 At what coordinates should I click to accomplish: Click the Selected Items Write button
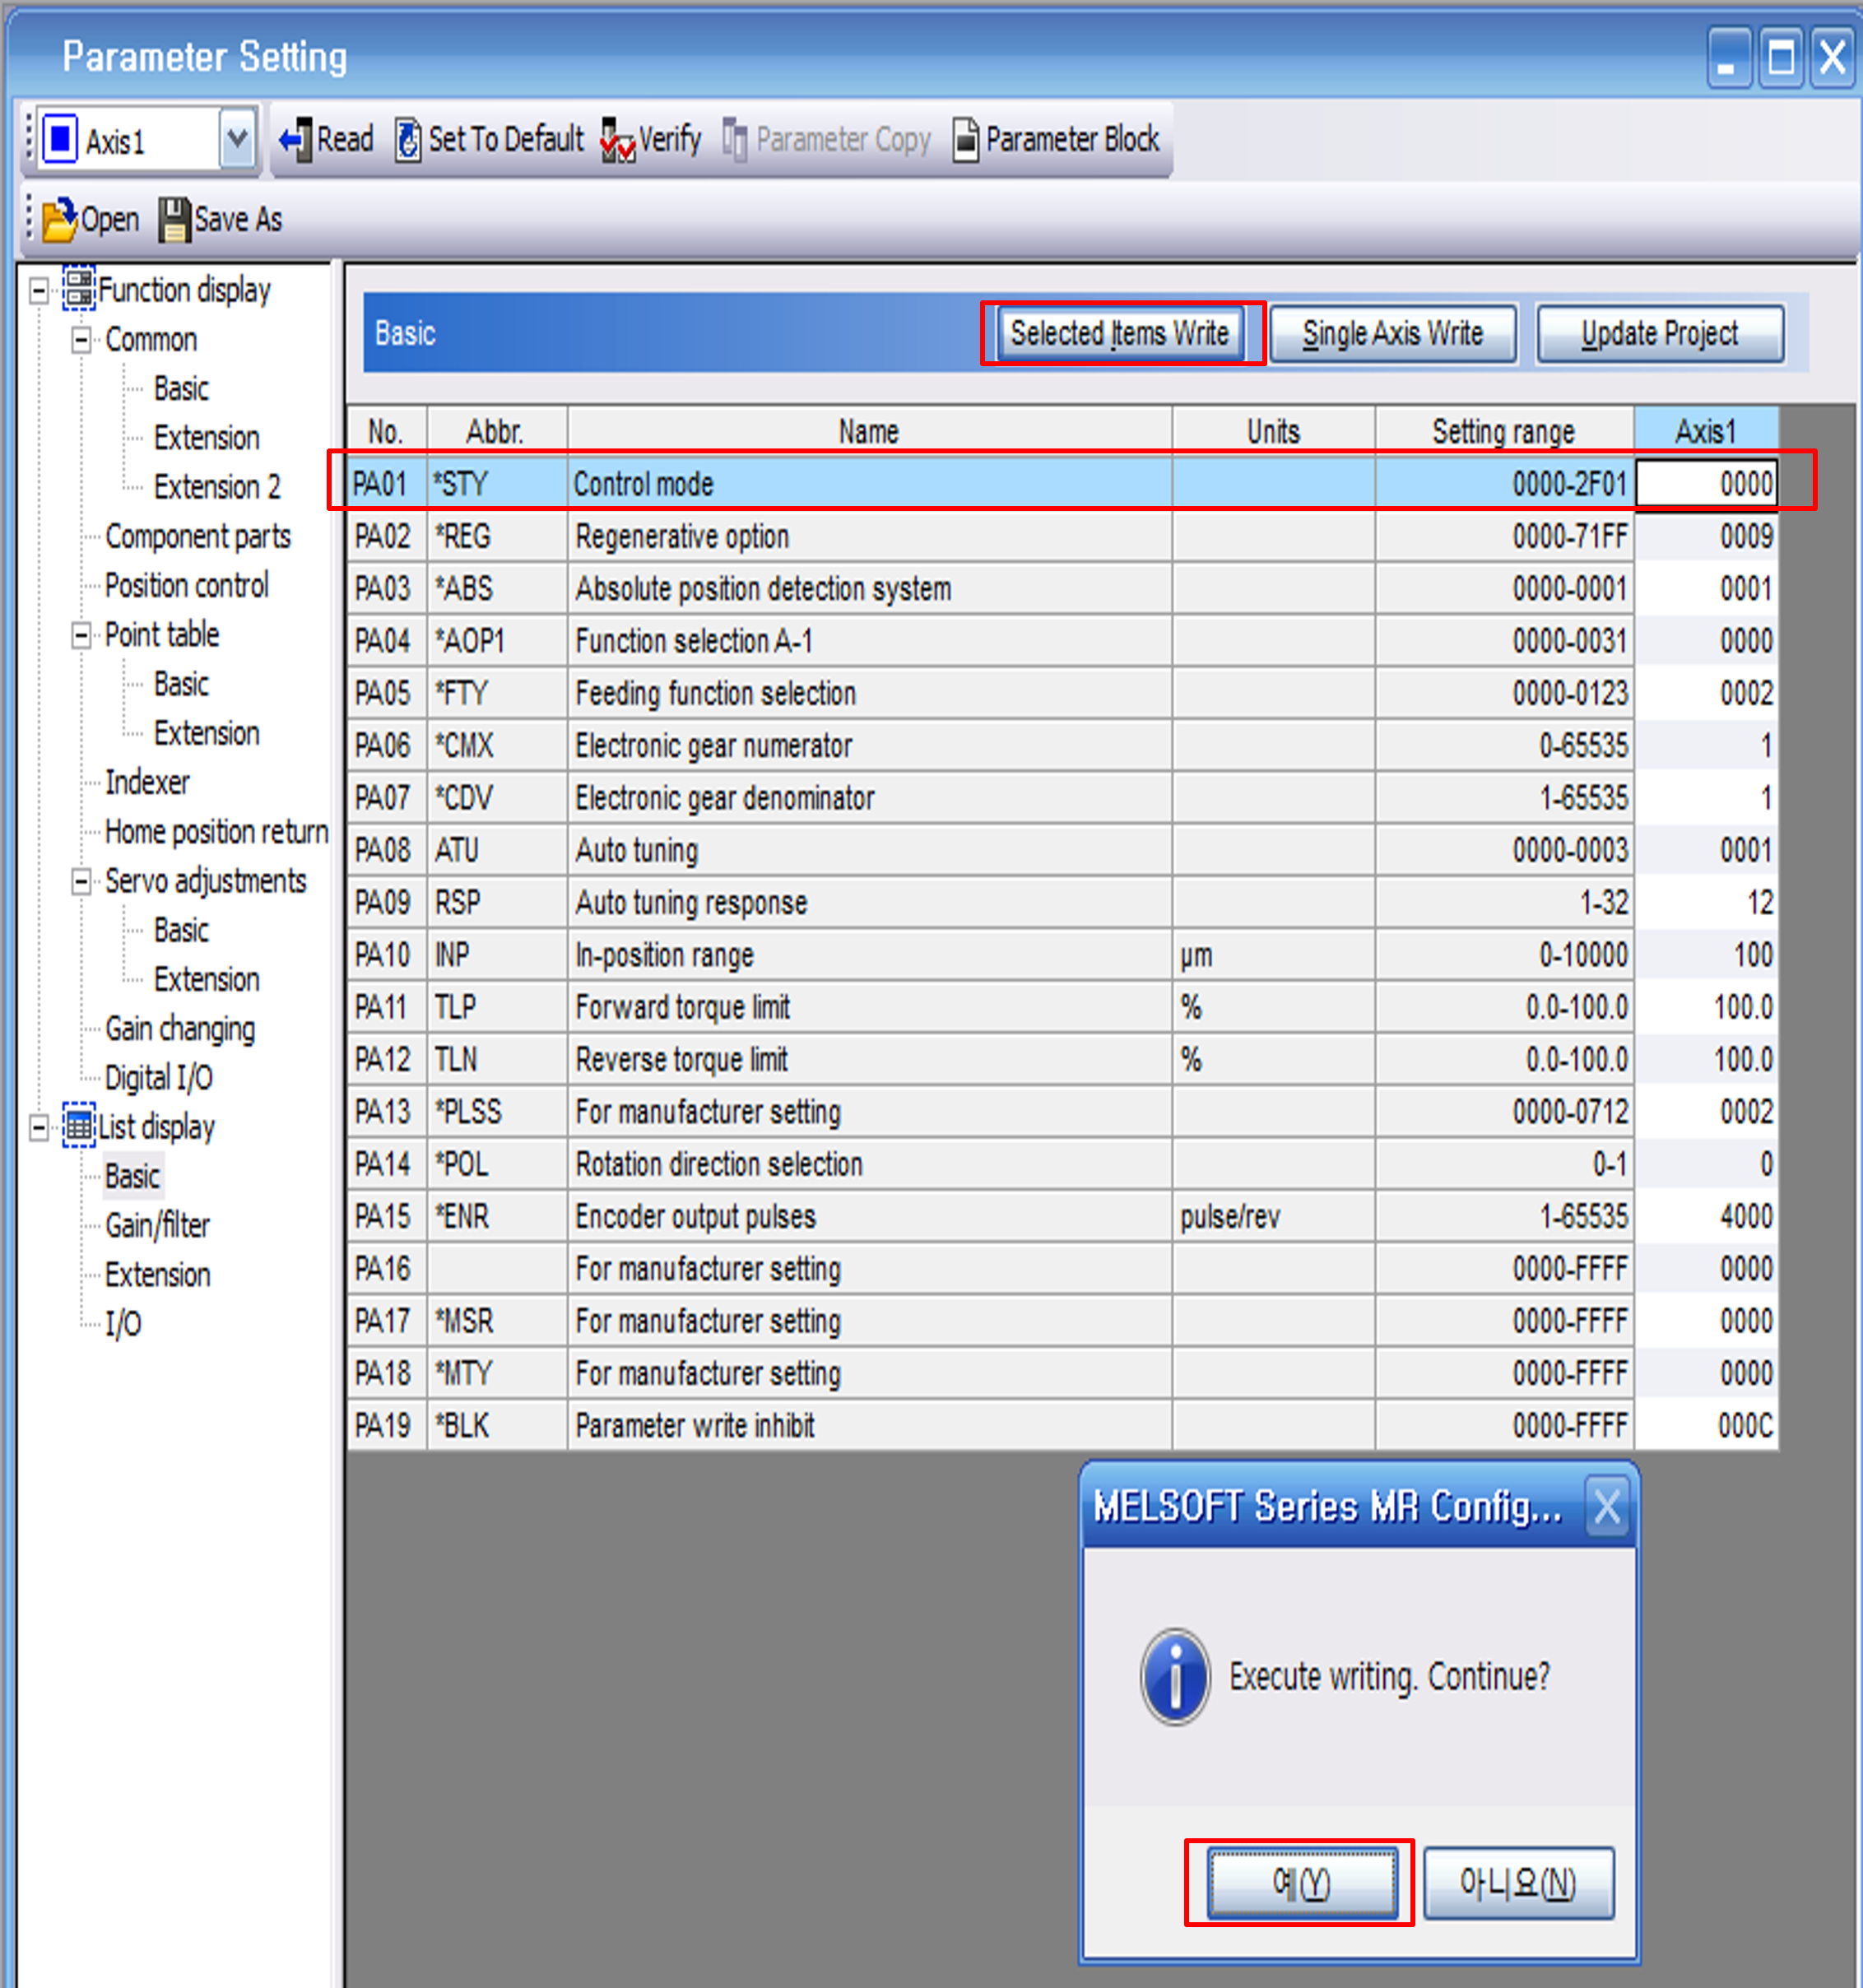(x=1120, y=333)
